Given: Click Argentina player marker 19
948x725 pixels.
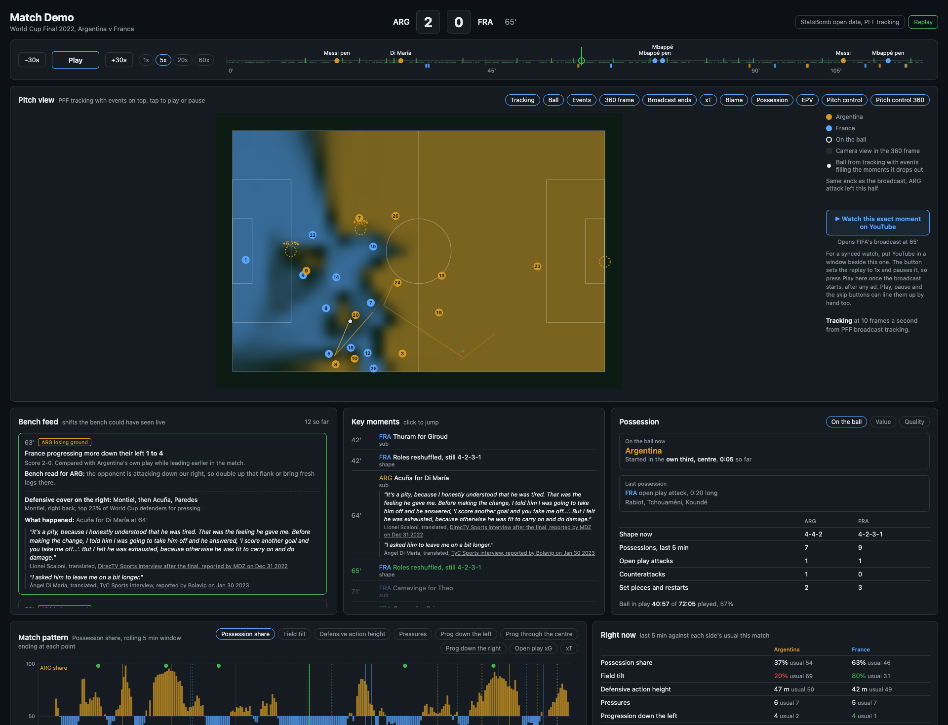Looking at the screenshot, I should point(439,312).
